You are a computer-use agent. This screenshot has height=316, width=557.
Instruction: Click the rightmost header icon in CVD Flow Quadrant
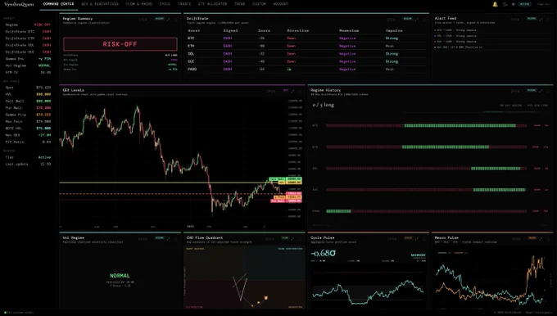[x=300, y=239]
